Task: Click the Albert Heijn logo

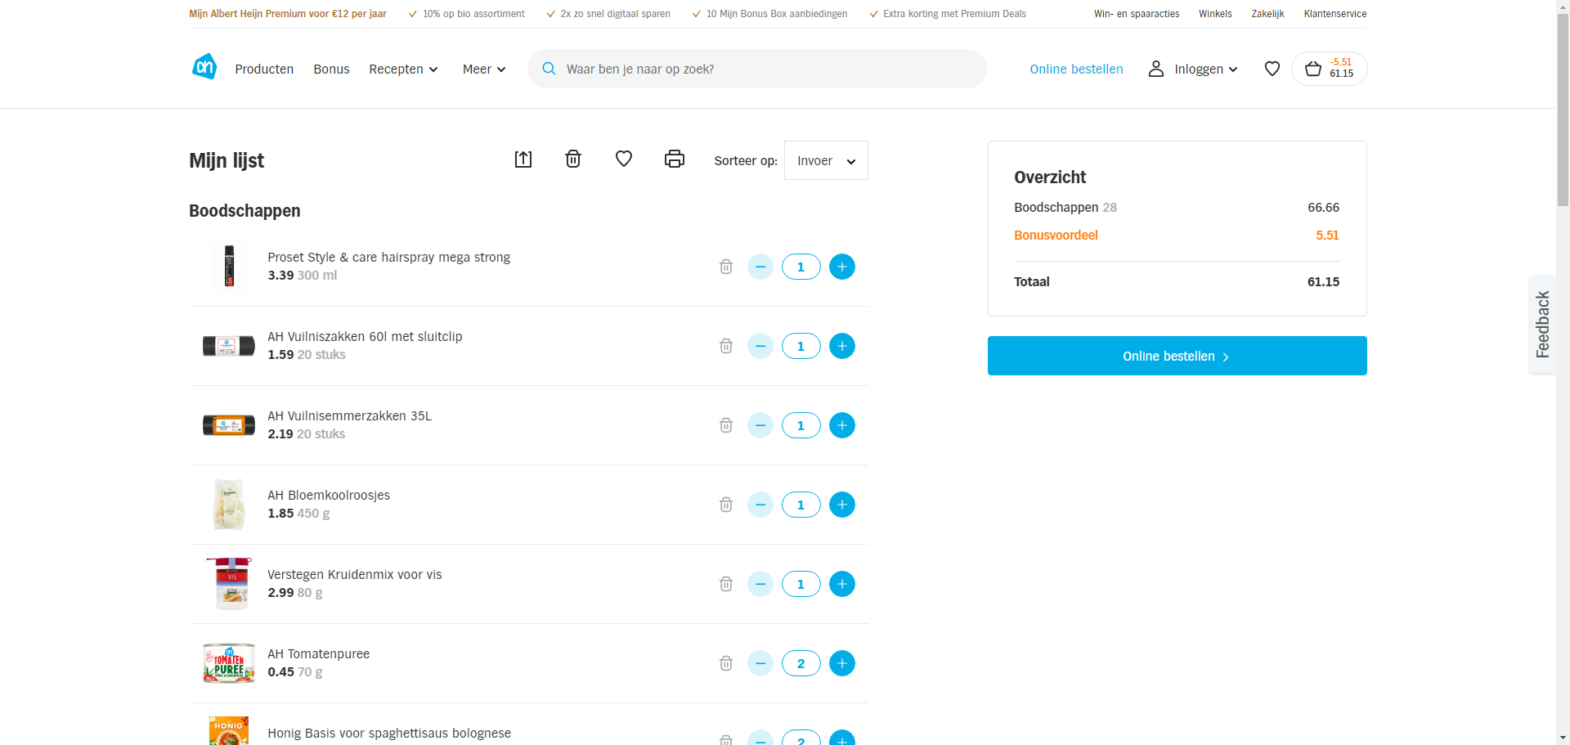Action: 204,67
